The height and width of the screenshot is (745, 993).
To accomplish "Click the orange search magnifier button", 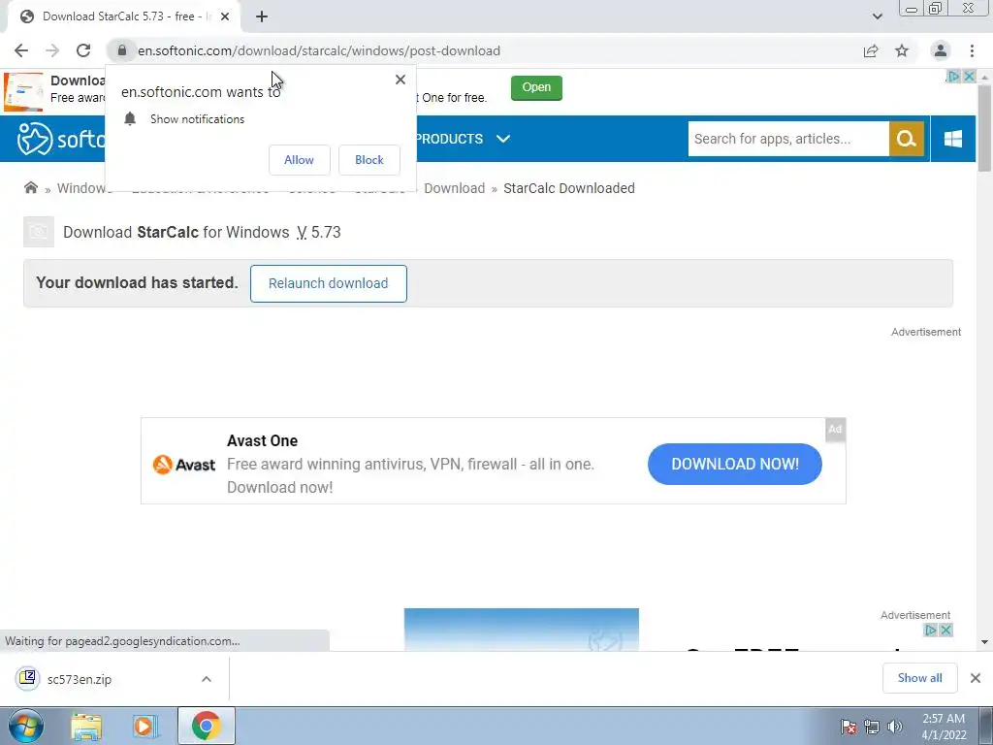I will click(x=907, y=139).
